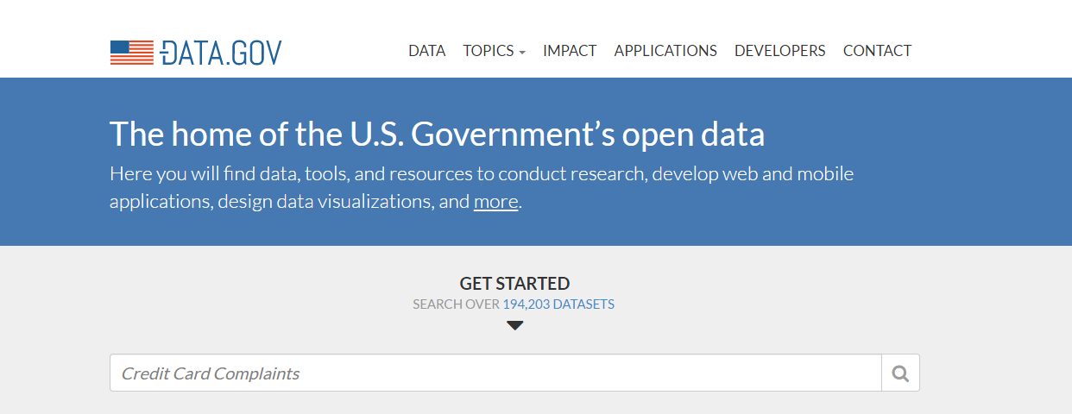This screenshot has width=1072, height=414.
Task: Expand the caret arrow beside TOPICS
Action: click(x=522, y=53)
